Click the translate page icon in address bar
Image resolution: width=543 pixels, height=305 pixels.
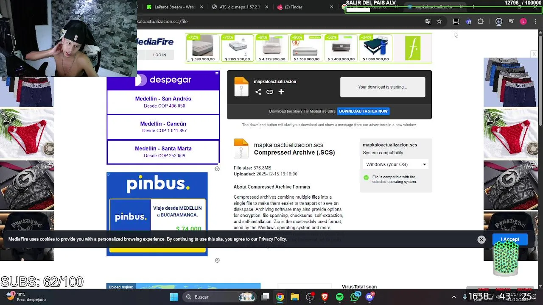pos(428,22)
